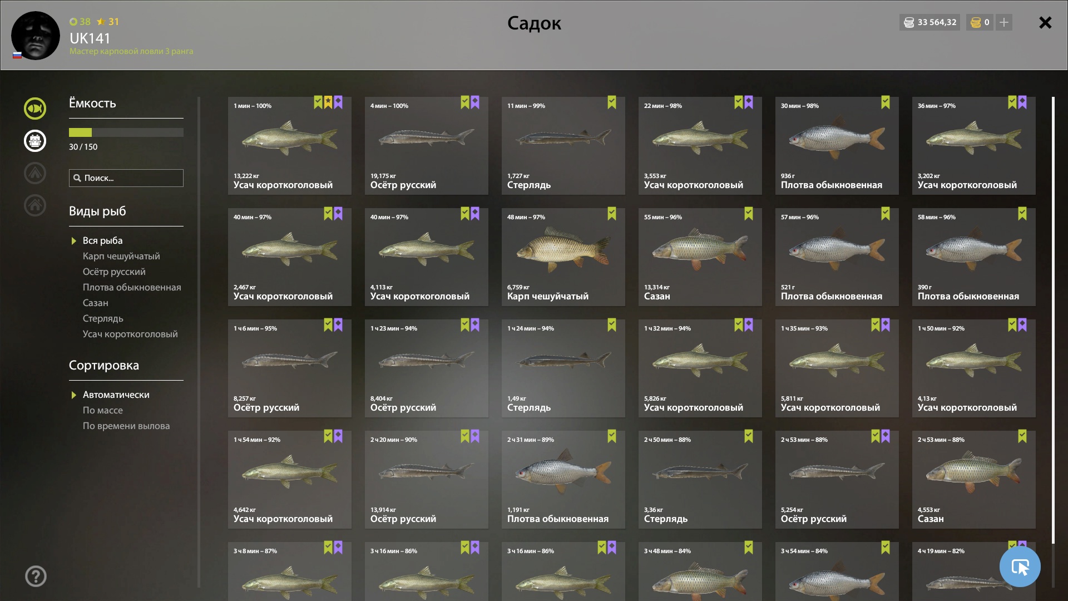Sort fish by mass По массе
Image resolution: width=1068 pixels, height=601 pixels.
point(103,410)
